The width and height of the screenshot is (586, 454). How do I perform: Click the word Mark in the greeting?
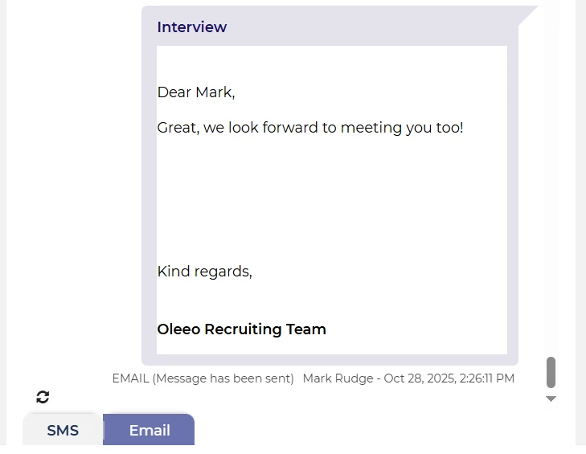[x=213, y=92]
